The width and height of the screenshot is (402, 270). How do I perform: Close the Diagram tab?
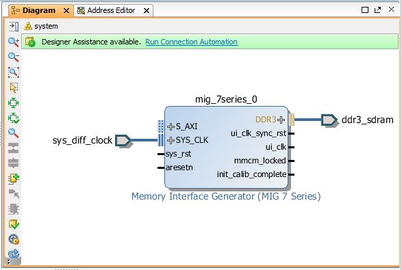pyautogui.click(x=66, y=11)
